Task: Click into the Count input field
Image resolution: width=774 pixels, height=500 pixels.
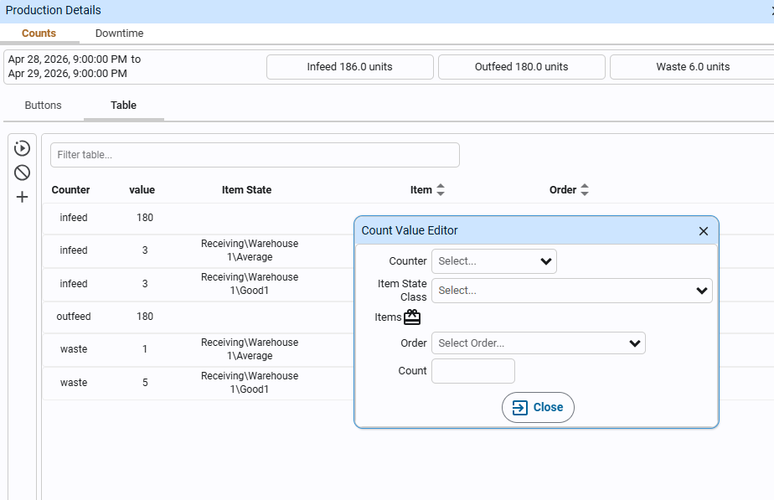Action: pos(473,371)
